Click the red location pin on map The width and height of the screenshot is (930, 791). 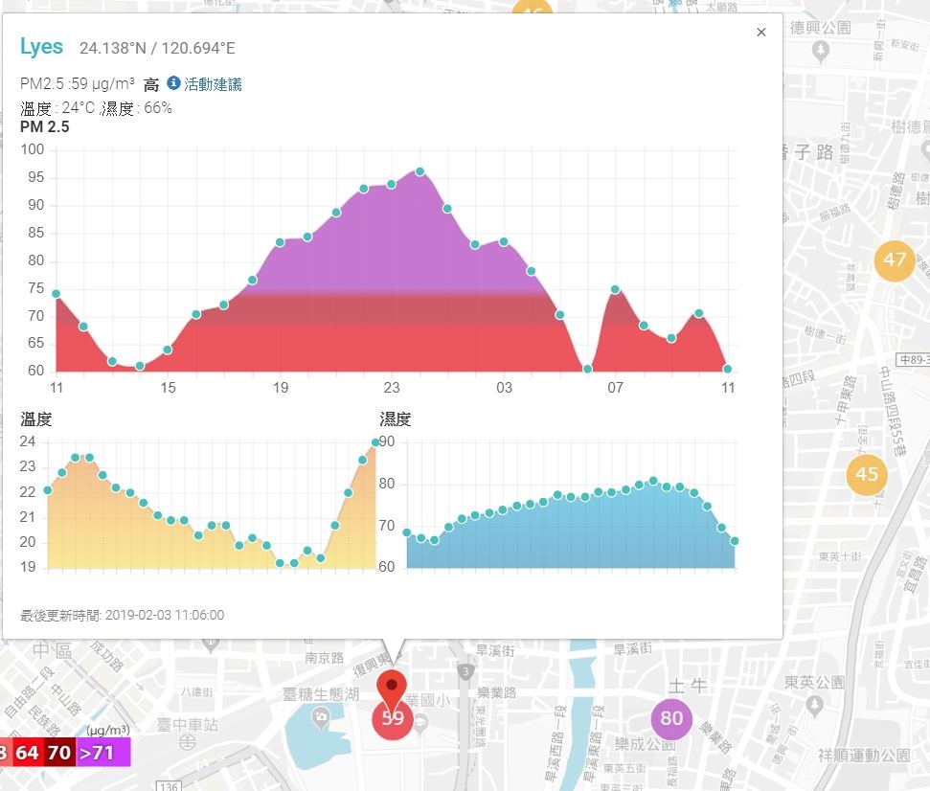[392, 689]
